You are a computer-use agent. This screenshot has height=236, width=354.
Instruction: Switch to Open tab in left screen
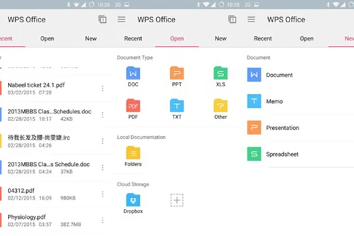[47, 39]
